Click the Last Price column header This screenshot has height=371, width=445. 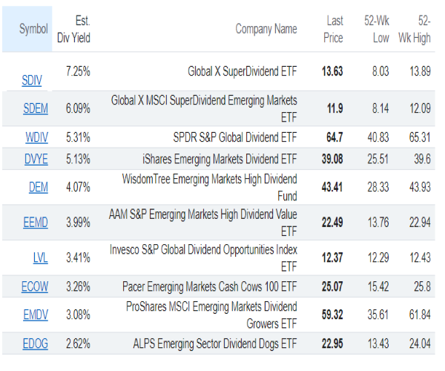click(334, 29)
